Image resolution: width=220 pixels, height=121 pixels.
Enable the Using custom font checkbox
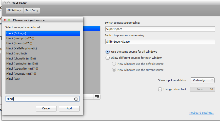tap(160, 89)
